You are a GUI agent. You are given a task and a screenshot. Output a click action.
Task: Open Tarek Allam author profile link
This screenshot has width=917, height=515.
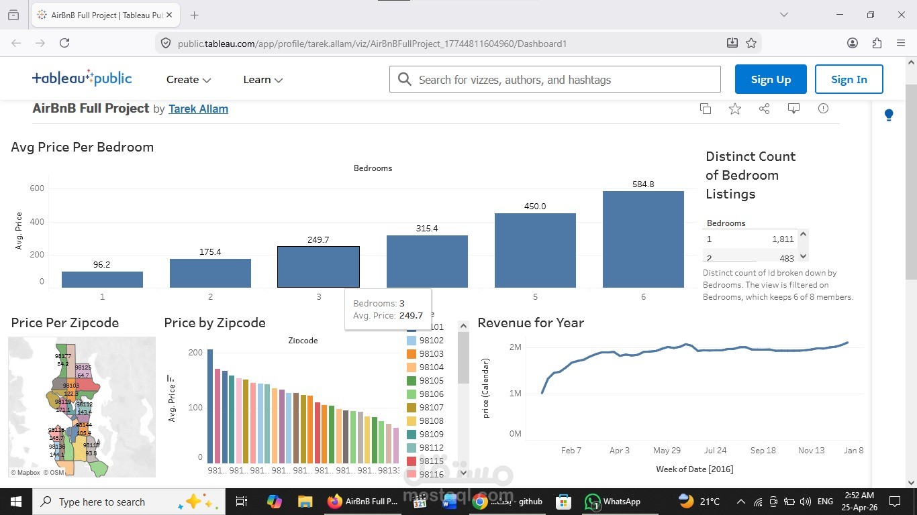[198, 109]
